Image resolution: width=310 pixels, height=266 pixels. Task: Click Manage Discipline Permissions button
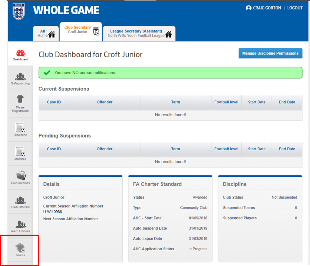pos(270,53)
